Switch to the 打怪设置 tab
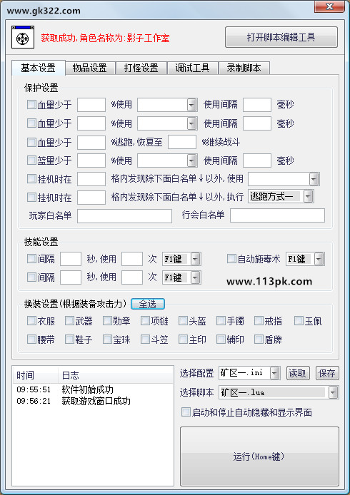The image size is (350, 495). click(x=141, y=68)
